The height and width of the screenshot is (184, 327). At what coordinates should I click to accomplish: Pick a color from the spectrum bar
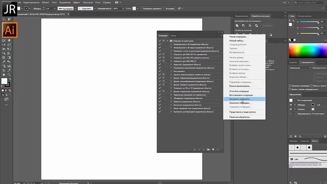coord(308,51)
